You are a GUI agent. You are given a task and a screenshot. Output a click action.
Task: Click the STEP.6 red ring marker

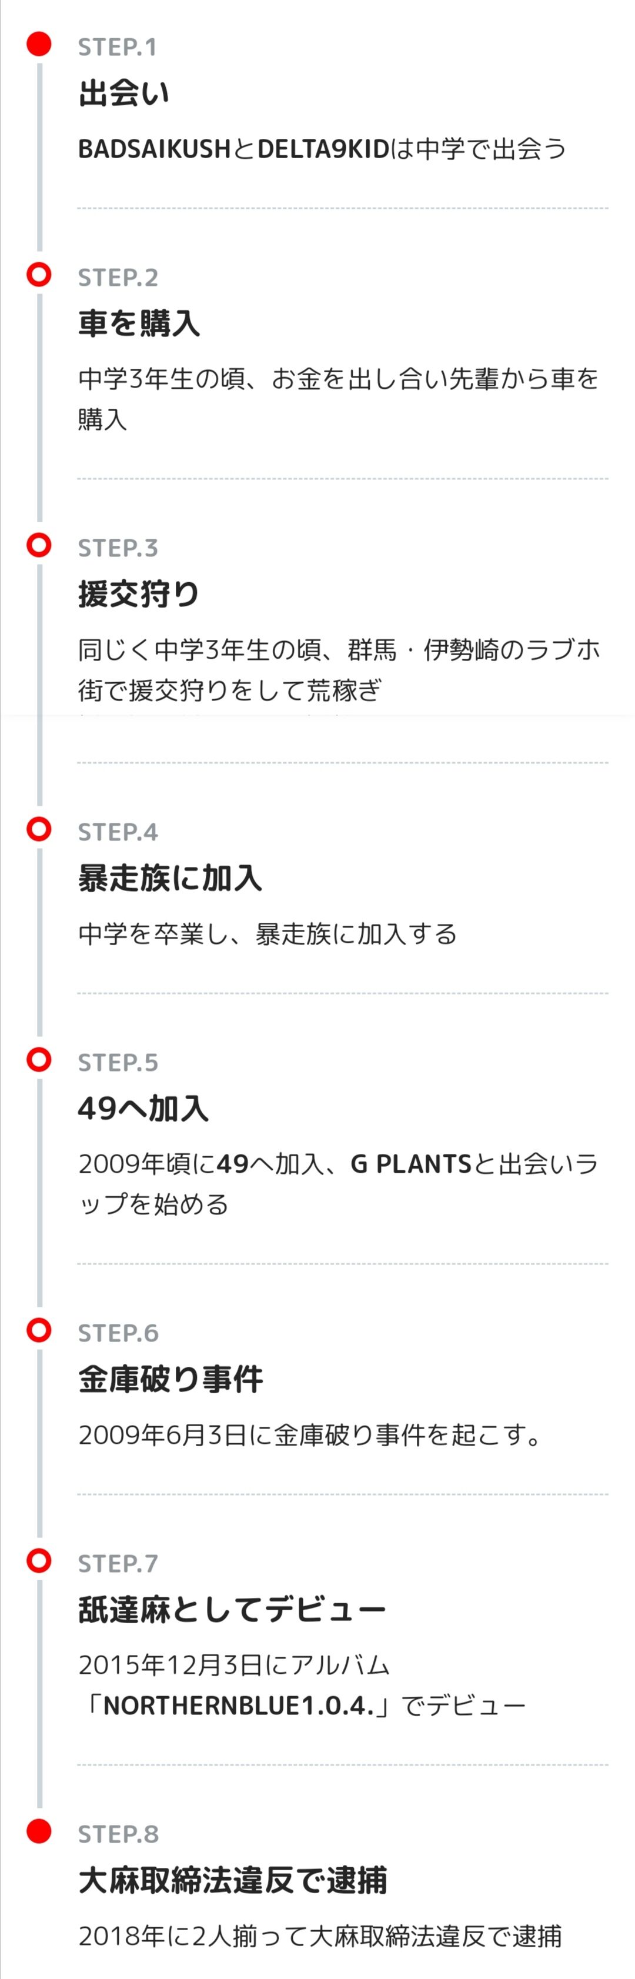(39, 1330)
